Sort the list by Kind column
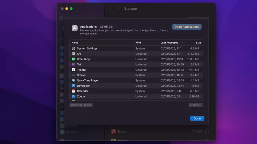Image resolution: width=257 pixels, height=144 pixels. 138,42
